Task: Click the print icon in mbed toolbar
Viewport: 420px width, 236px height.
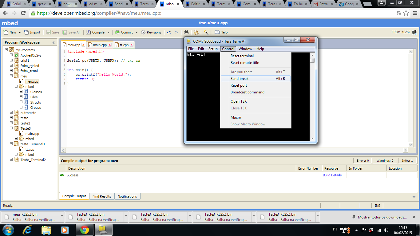Action: click(196, 32)
